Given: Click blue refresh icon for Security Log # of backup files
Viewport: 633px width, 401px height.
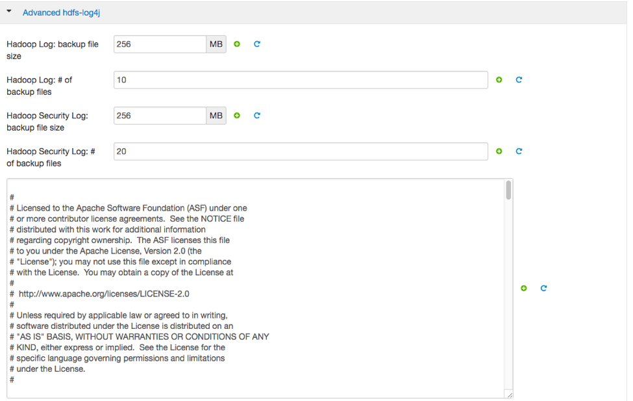Looking at the screenshot, I should [519, 151].
